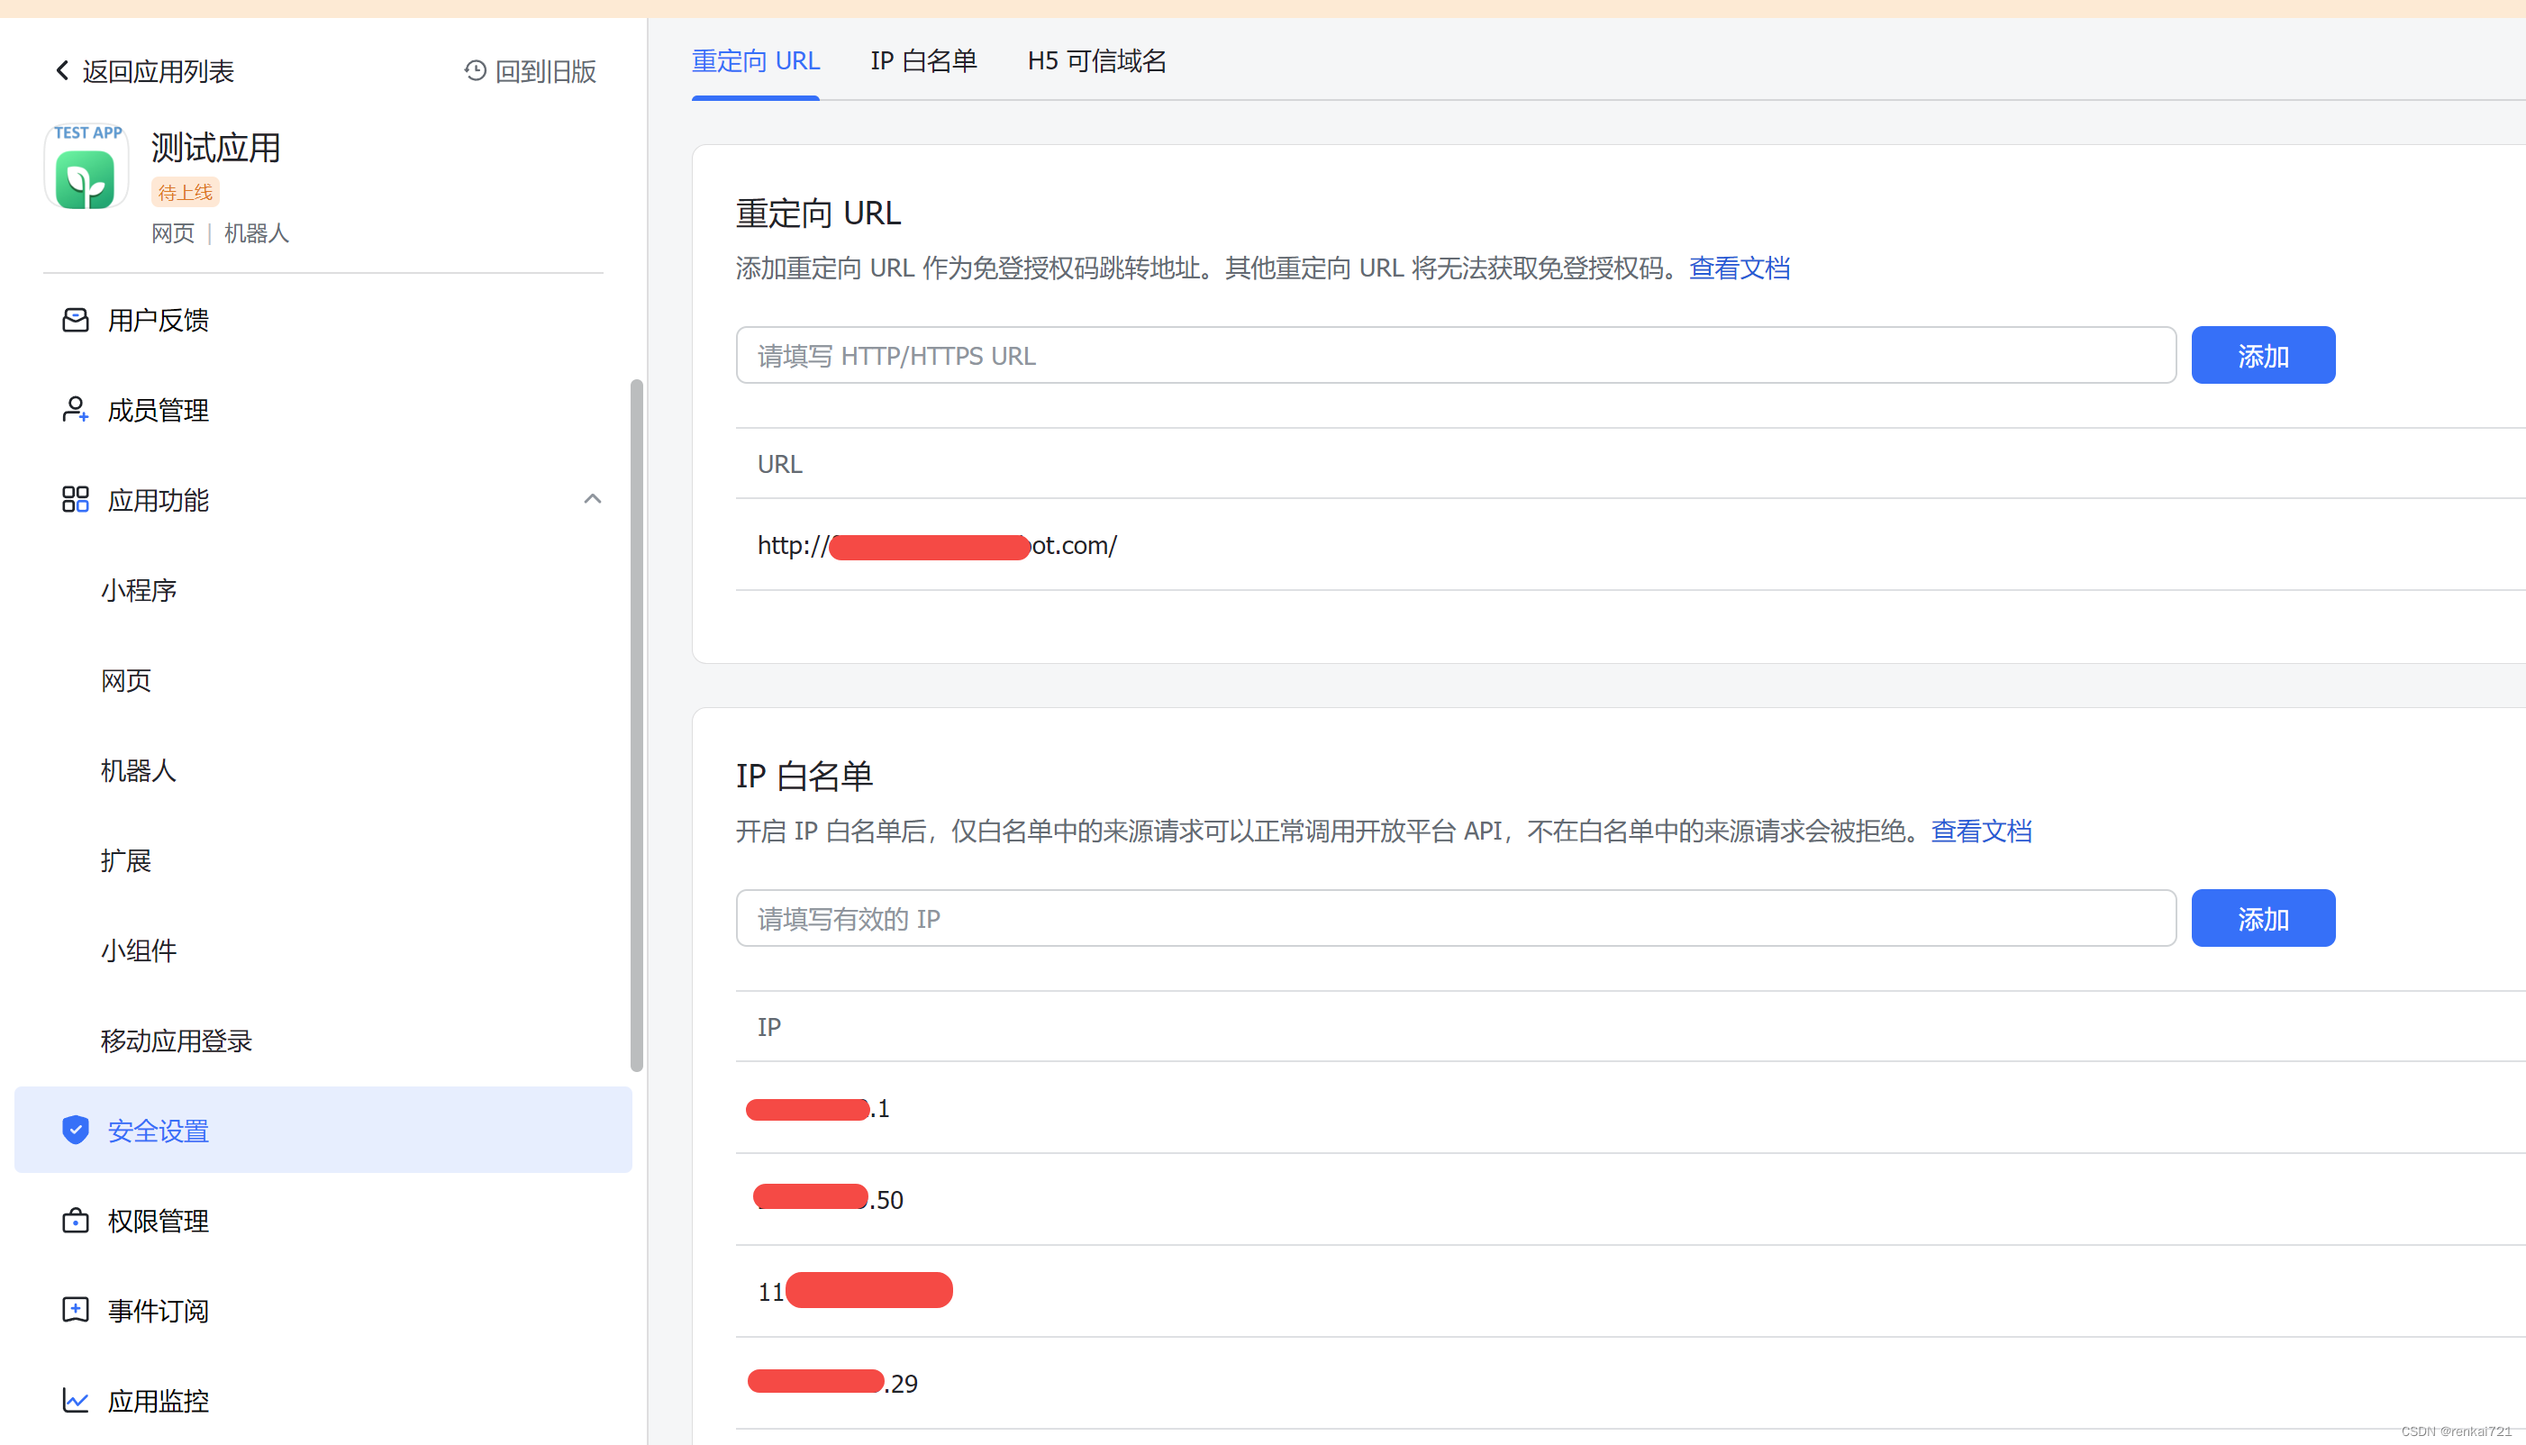Click 添加 button for IP whitelist
The image size is (2526, 1445).
2262,918
